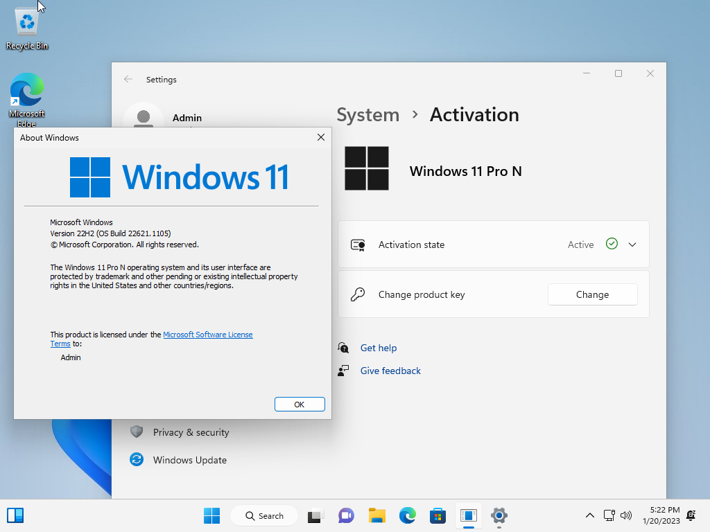This screenshot has height=532, width=710.
Task: Click the Active status text
Action: coord(580,245)
